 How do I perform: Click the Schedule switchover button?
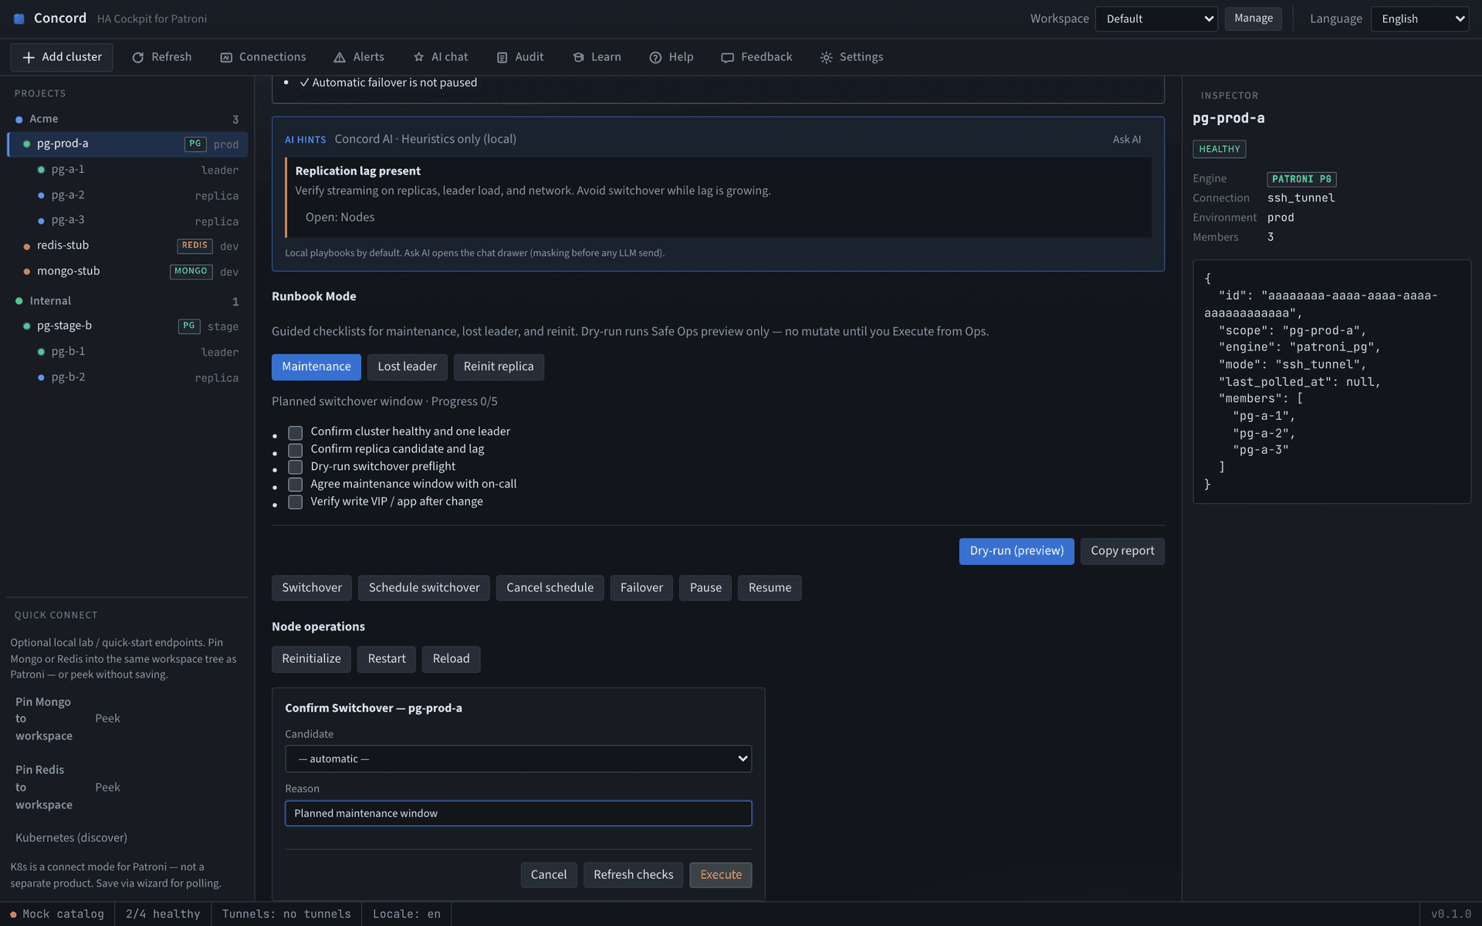point(424,588)
